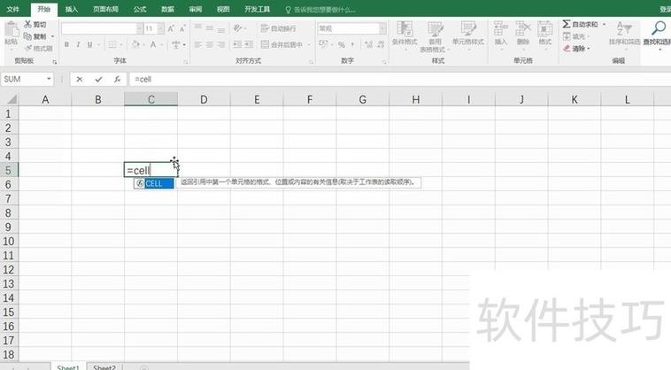Click the Cut (剪切) scissors button
Screen dimensions: 671x370
click(x=35, y=25)
